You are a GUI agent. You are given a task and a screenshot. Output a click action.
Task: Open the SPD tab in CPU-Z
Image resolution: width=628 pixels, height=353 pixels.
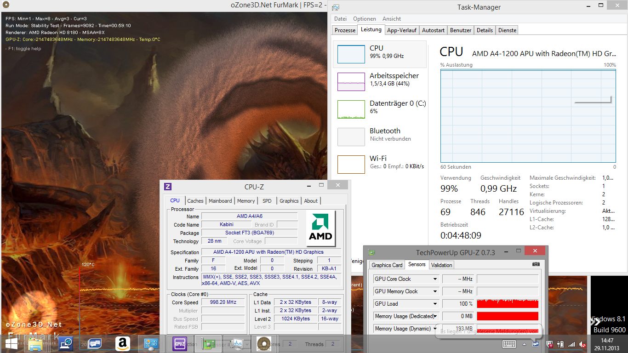(267, 201)
